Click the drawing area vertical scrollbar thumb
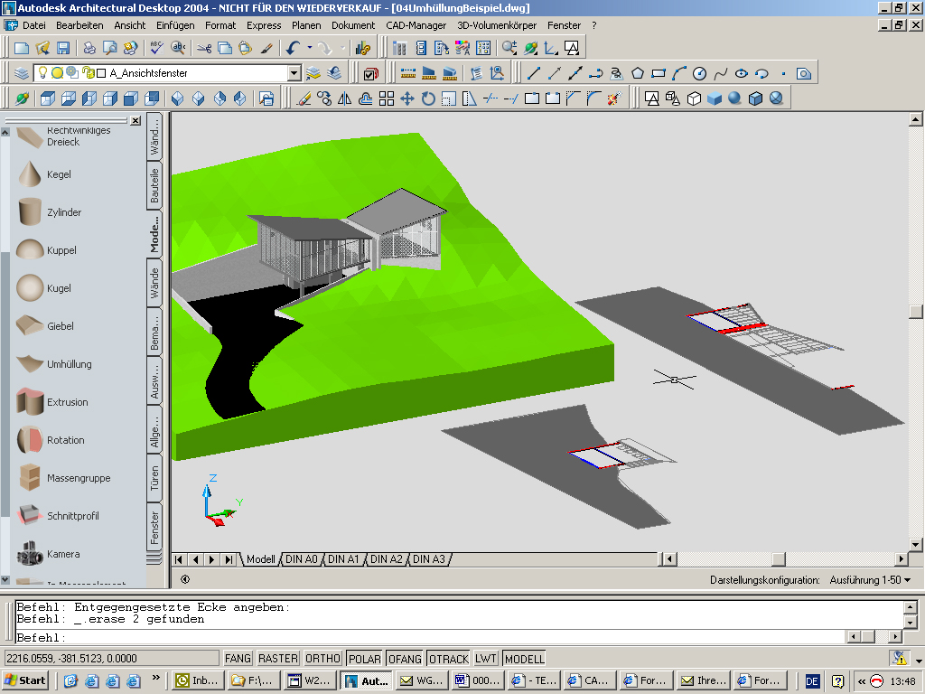Screen dimensions: 925x694 [916, 312]
